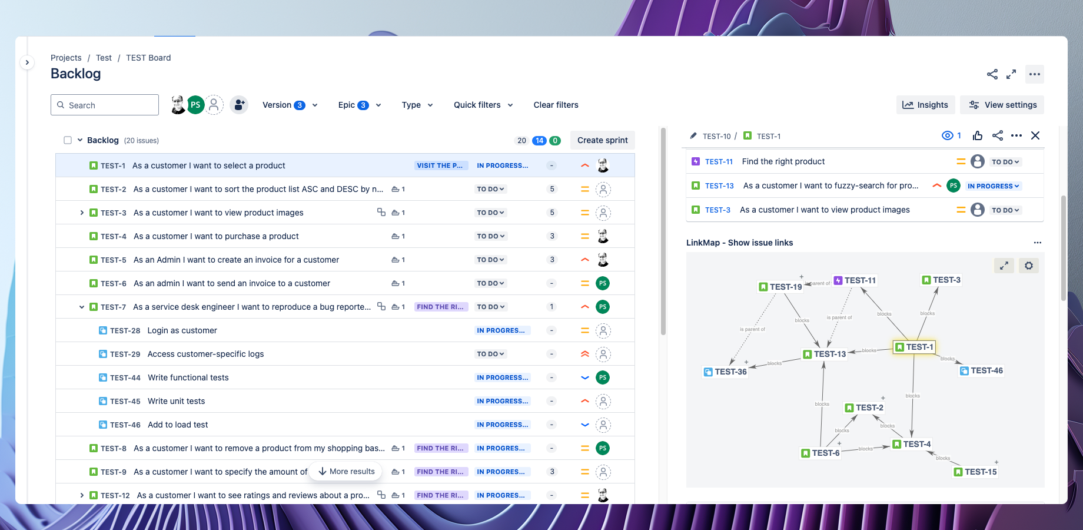The image size is (1083, 530).
Task: Click the share icon in the Backlog header
Action: 992,74
